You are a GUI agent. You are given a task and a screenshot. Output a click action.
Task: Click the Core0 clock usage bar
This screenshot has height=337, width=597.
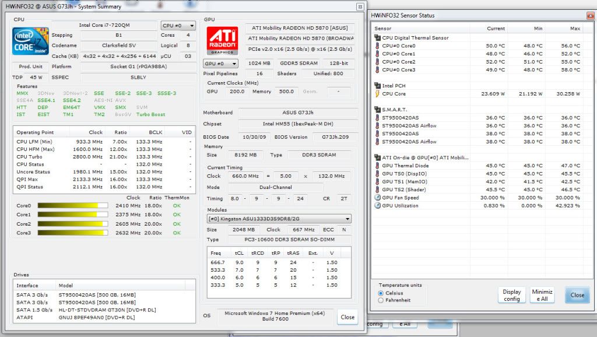[x=73, y=206]
